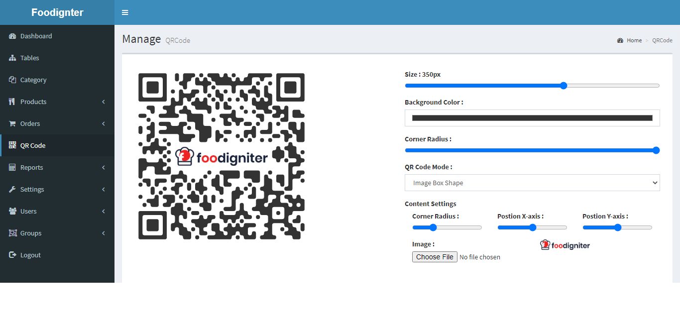Open Settings in the sidebar
The width and height of the screenshot is (680, 335).
pyautogui.click(x=57, y=189)
